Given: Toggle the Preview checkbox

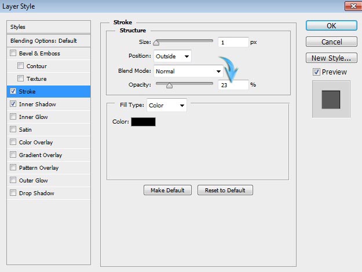Looking at the screenshot, I should (316, 72).
